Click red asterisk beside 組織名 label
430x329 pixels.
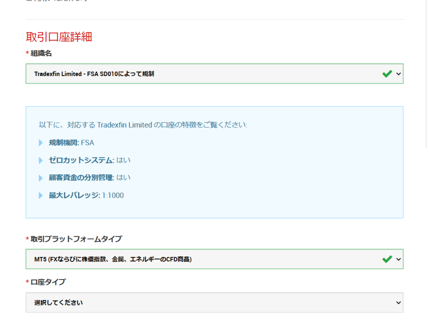click(x=26, y=54)
